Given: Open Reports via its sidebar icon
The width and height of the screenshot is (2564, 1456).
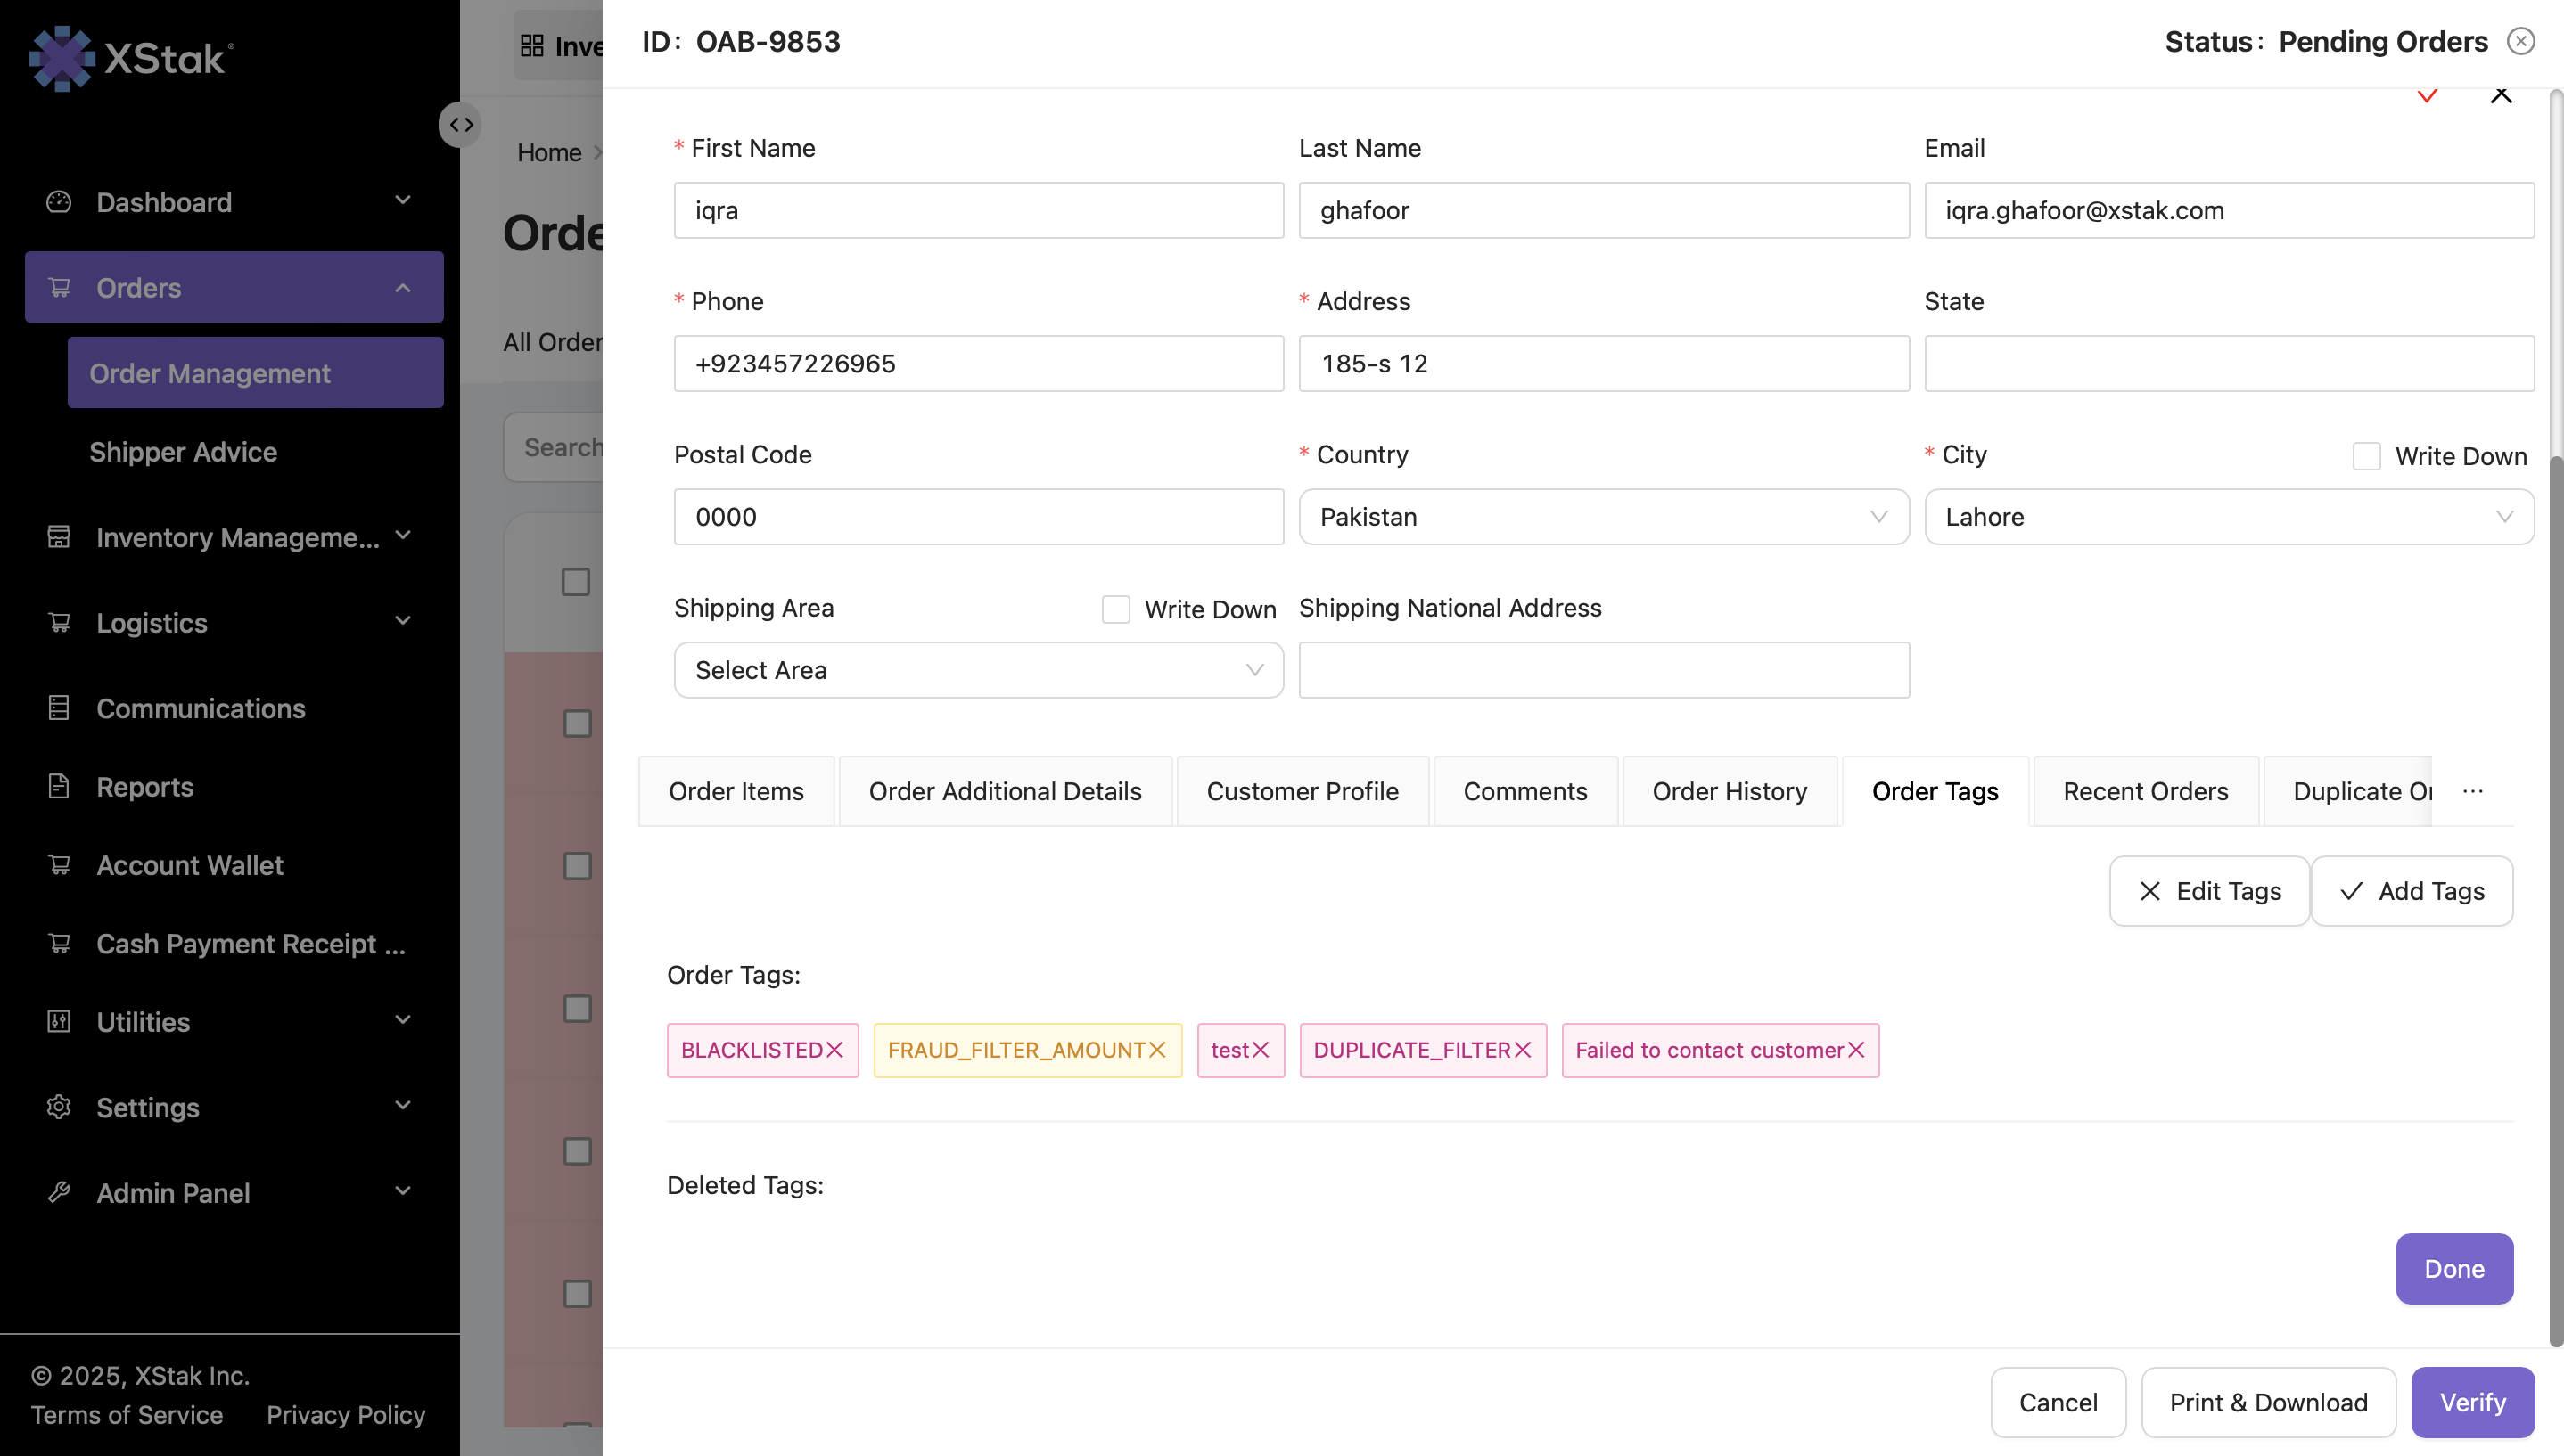Looking at the screenshot, I should coord(59,786).
